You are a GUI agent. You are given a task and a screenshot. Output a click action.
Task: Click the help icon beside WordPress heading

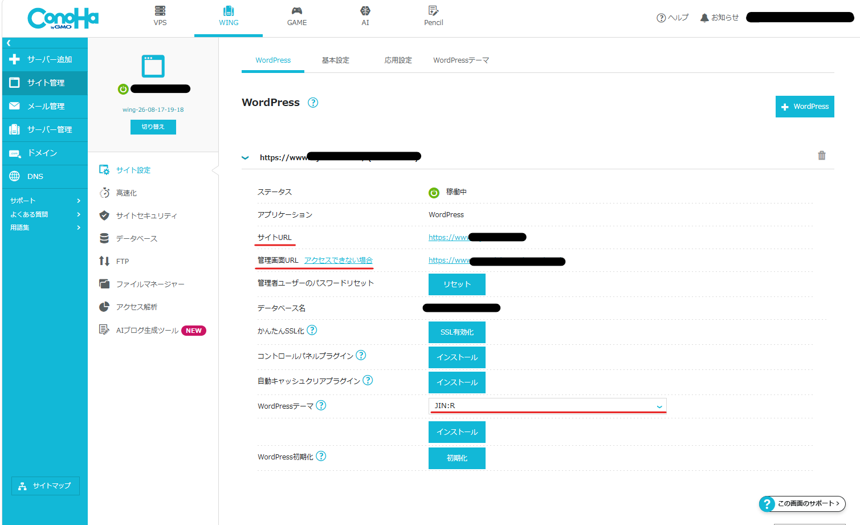pos(313,103)
